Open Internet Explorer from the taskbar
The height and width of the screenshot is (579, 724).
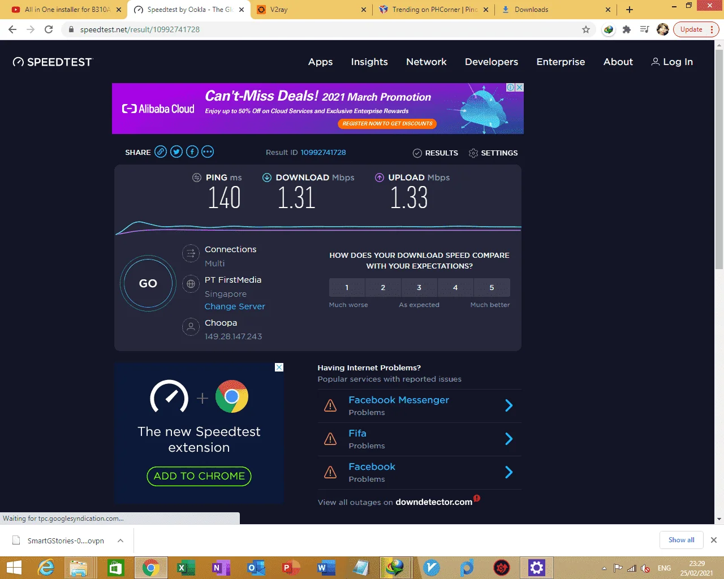[x=45, y=568]
